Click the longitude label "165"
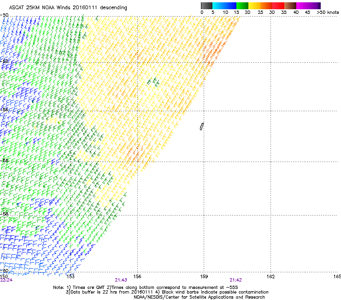Image resolution: width=341 pixels, height=300 pixels. point(337,276)
